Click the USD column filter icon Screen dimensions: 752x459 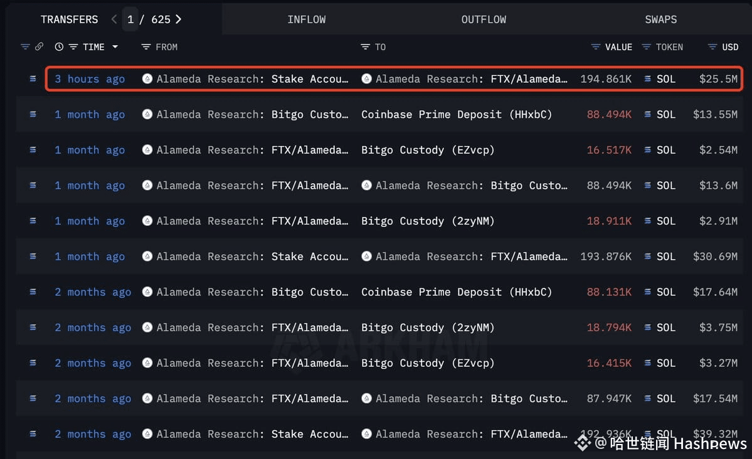click(x=712, y=47)
